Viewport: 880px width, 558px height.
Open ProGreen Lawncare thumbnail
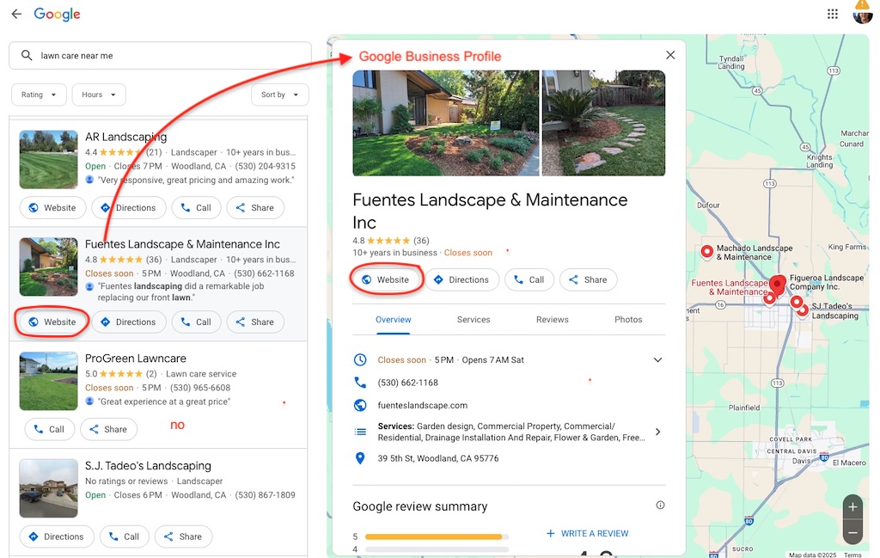[x=48, y=381]
